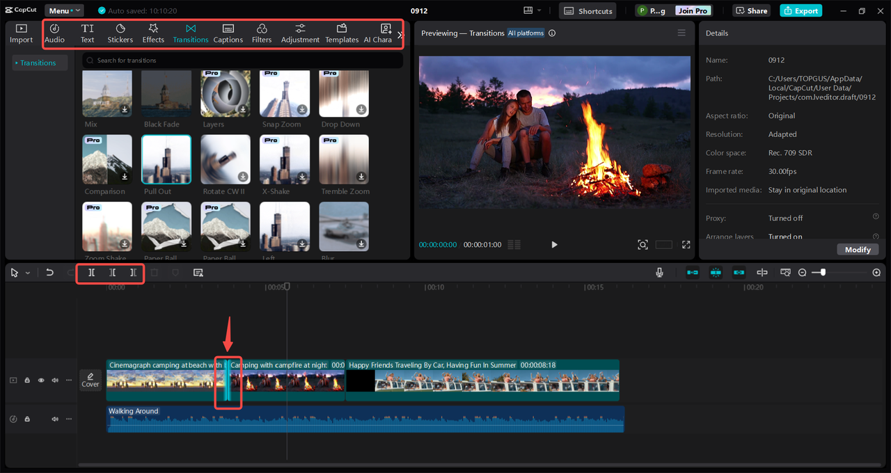Switch to the Transitions tab
Screen dimensions: 891x473
coord(191,33)
